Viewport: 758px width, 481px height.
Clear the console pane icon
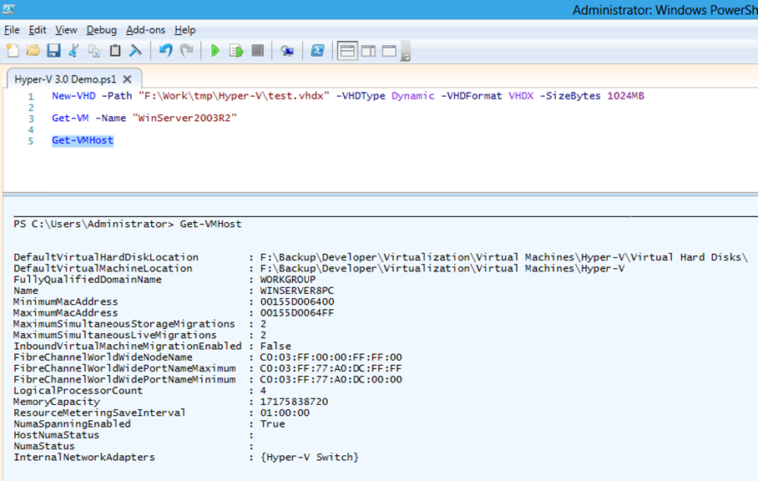(x=135, y=51)
